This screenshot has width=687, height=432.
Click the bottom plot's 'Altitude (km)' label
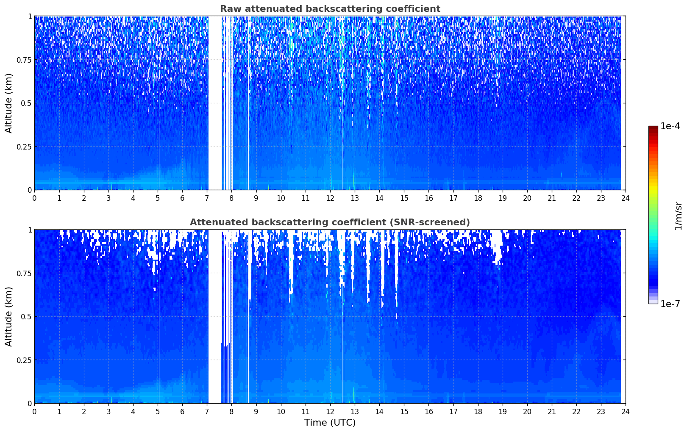click(x=9, y=316)
